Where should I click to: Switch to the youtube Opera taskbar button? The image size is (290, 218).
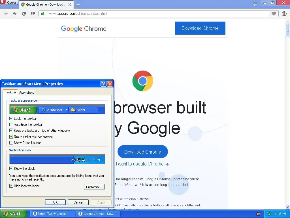click(x=52, y=214)
